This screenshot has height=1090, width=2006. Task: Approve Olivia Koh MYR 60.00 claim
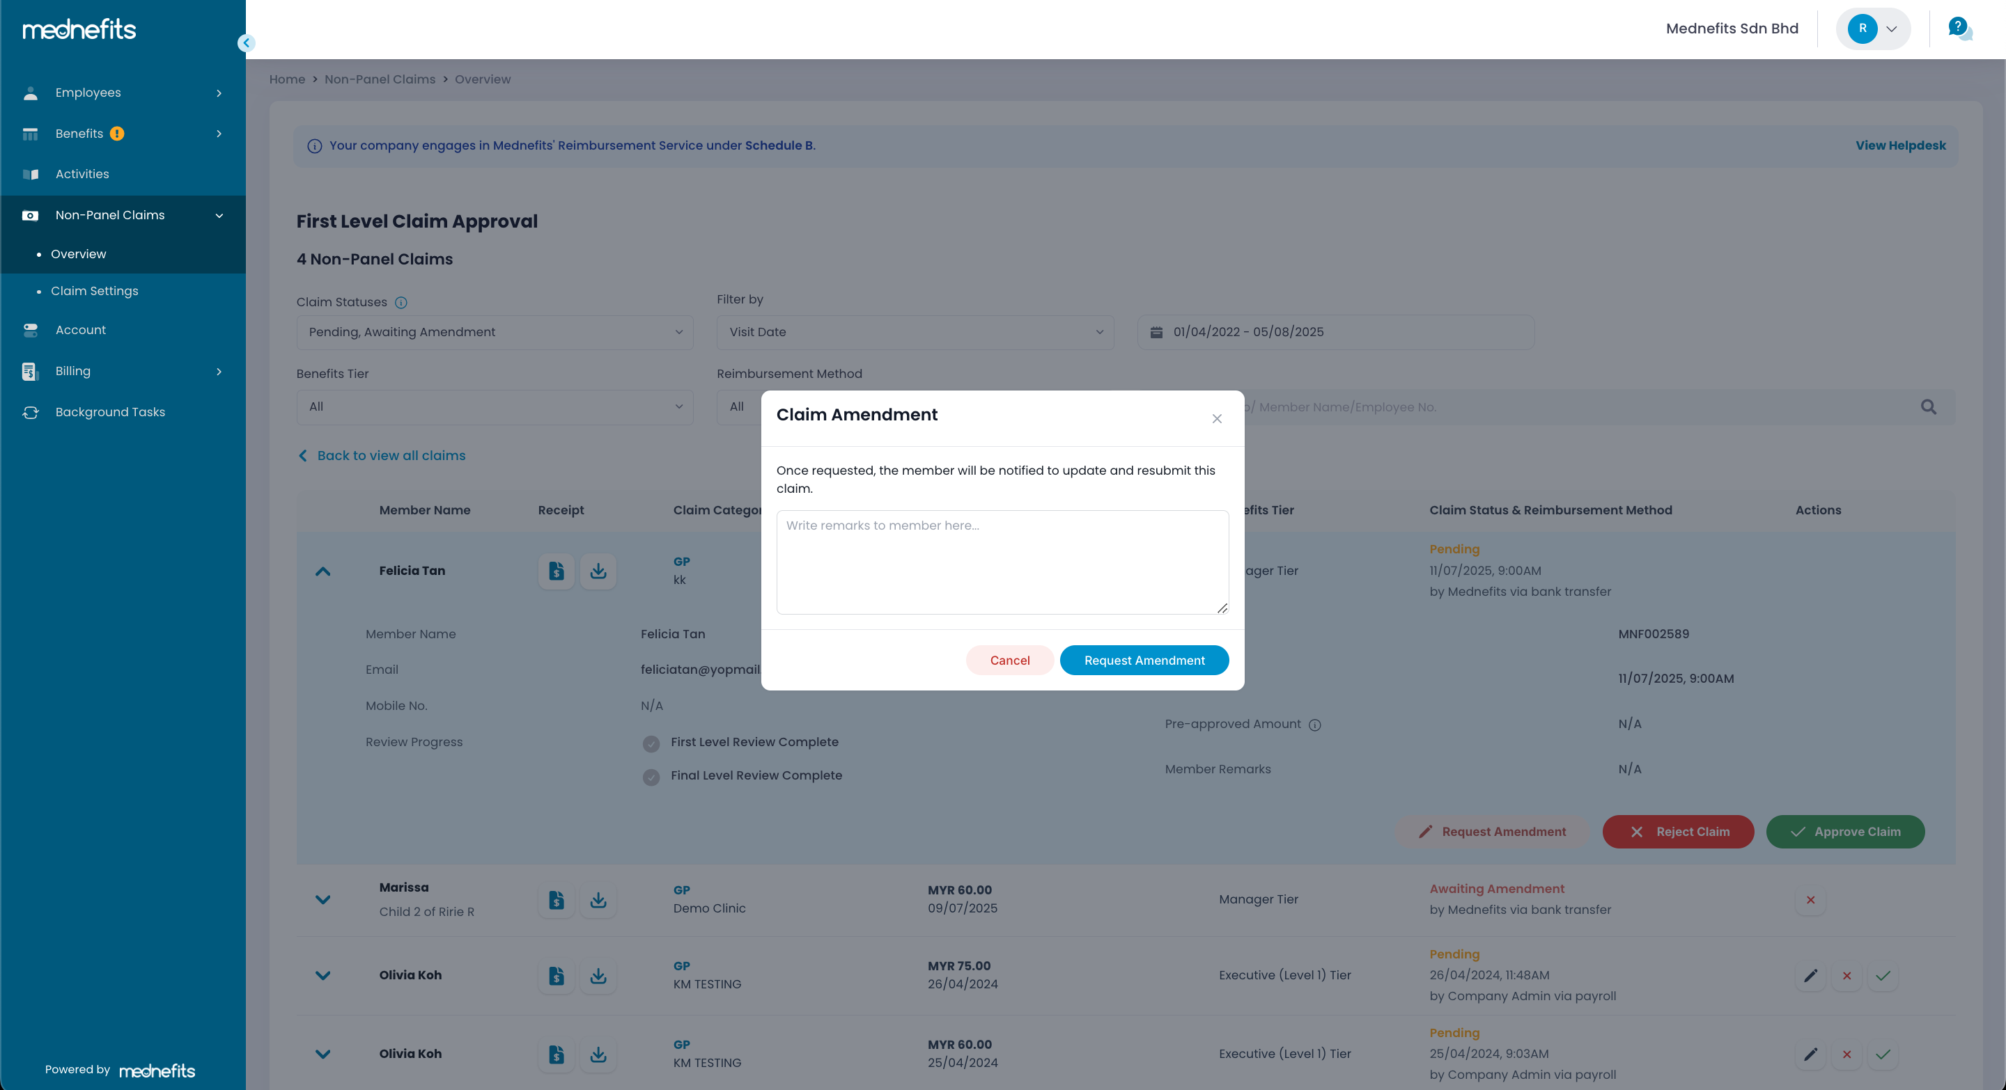pos(1883,1055)
